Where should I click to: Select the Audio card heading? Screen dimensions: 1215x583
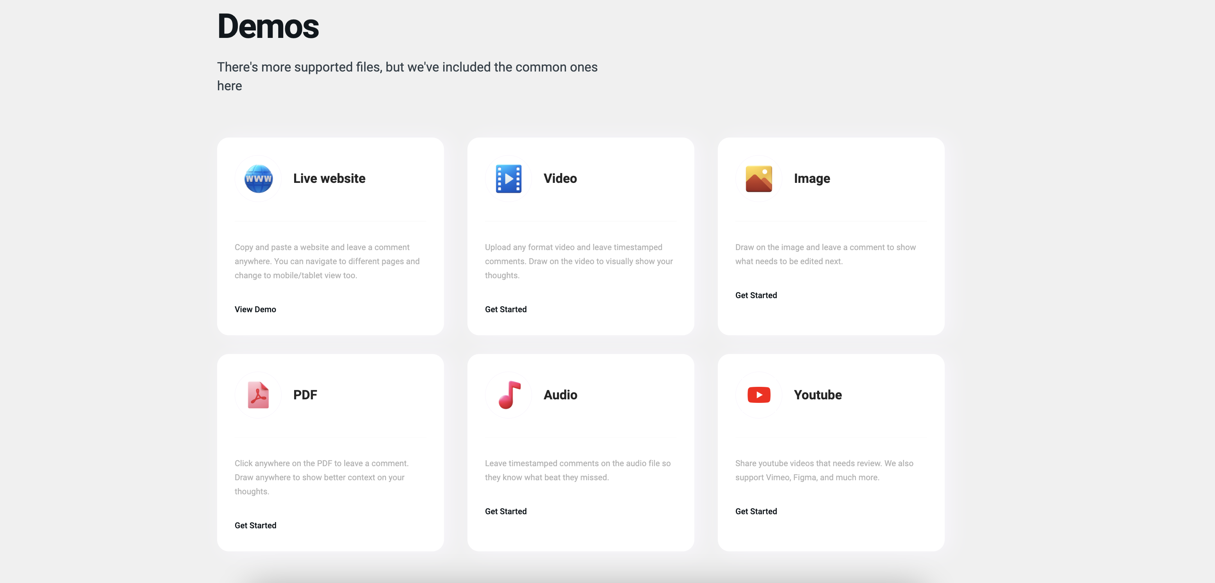click(x=560, y=395)
